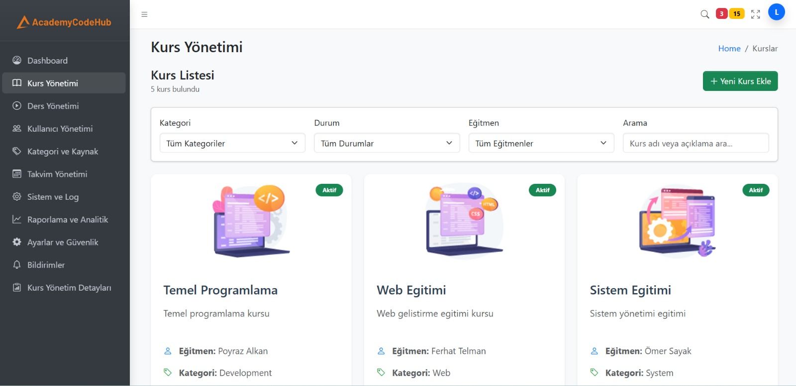
Task: Follow the Home breadcrumb link
Action: point(729,48)
